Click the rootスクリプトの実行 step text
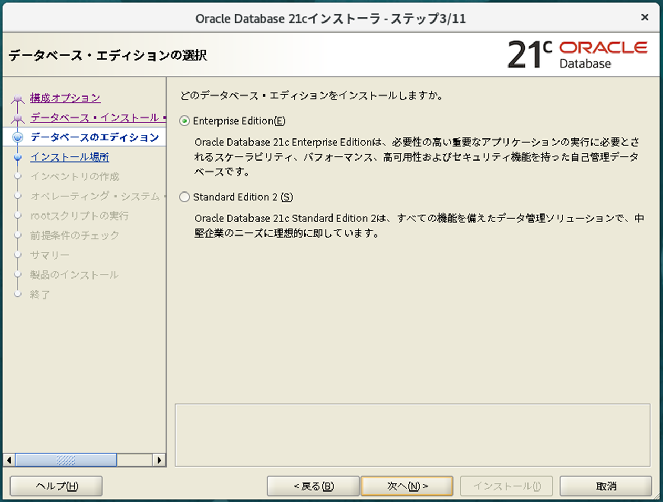The image size is (663, 502). click(79, 216)
